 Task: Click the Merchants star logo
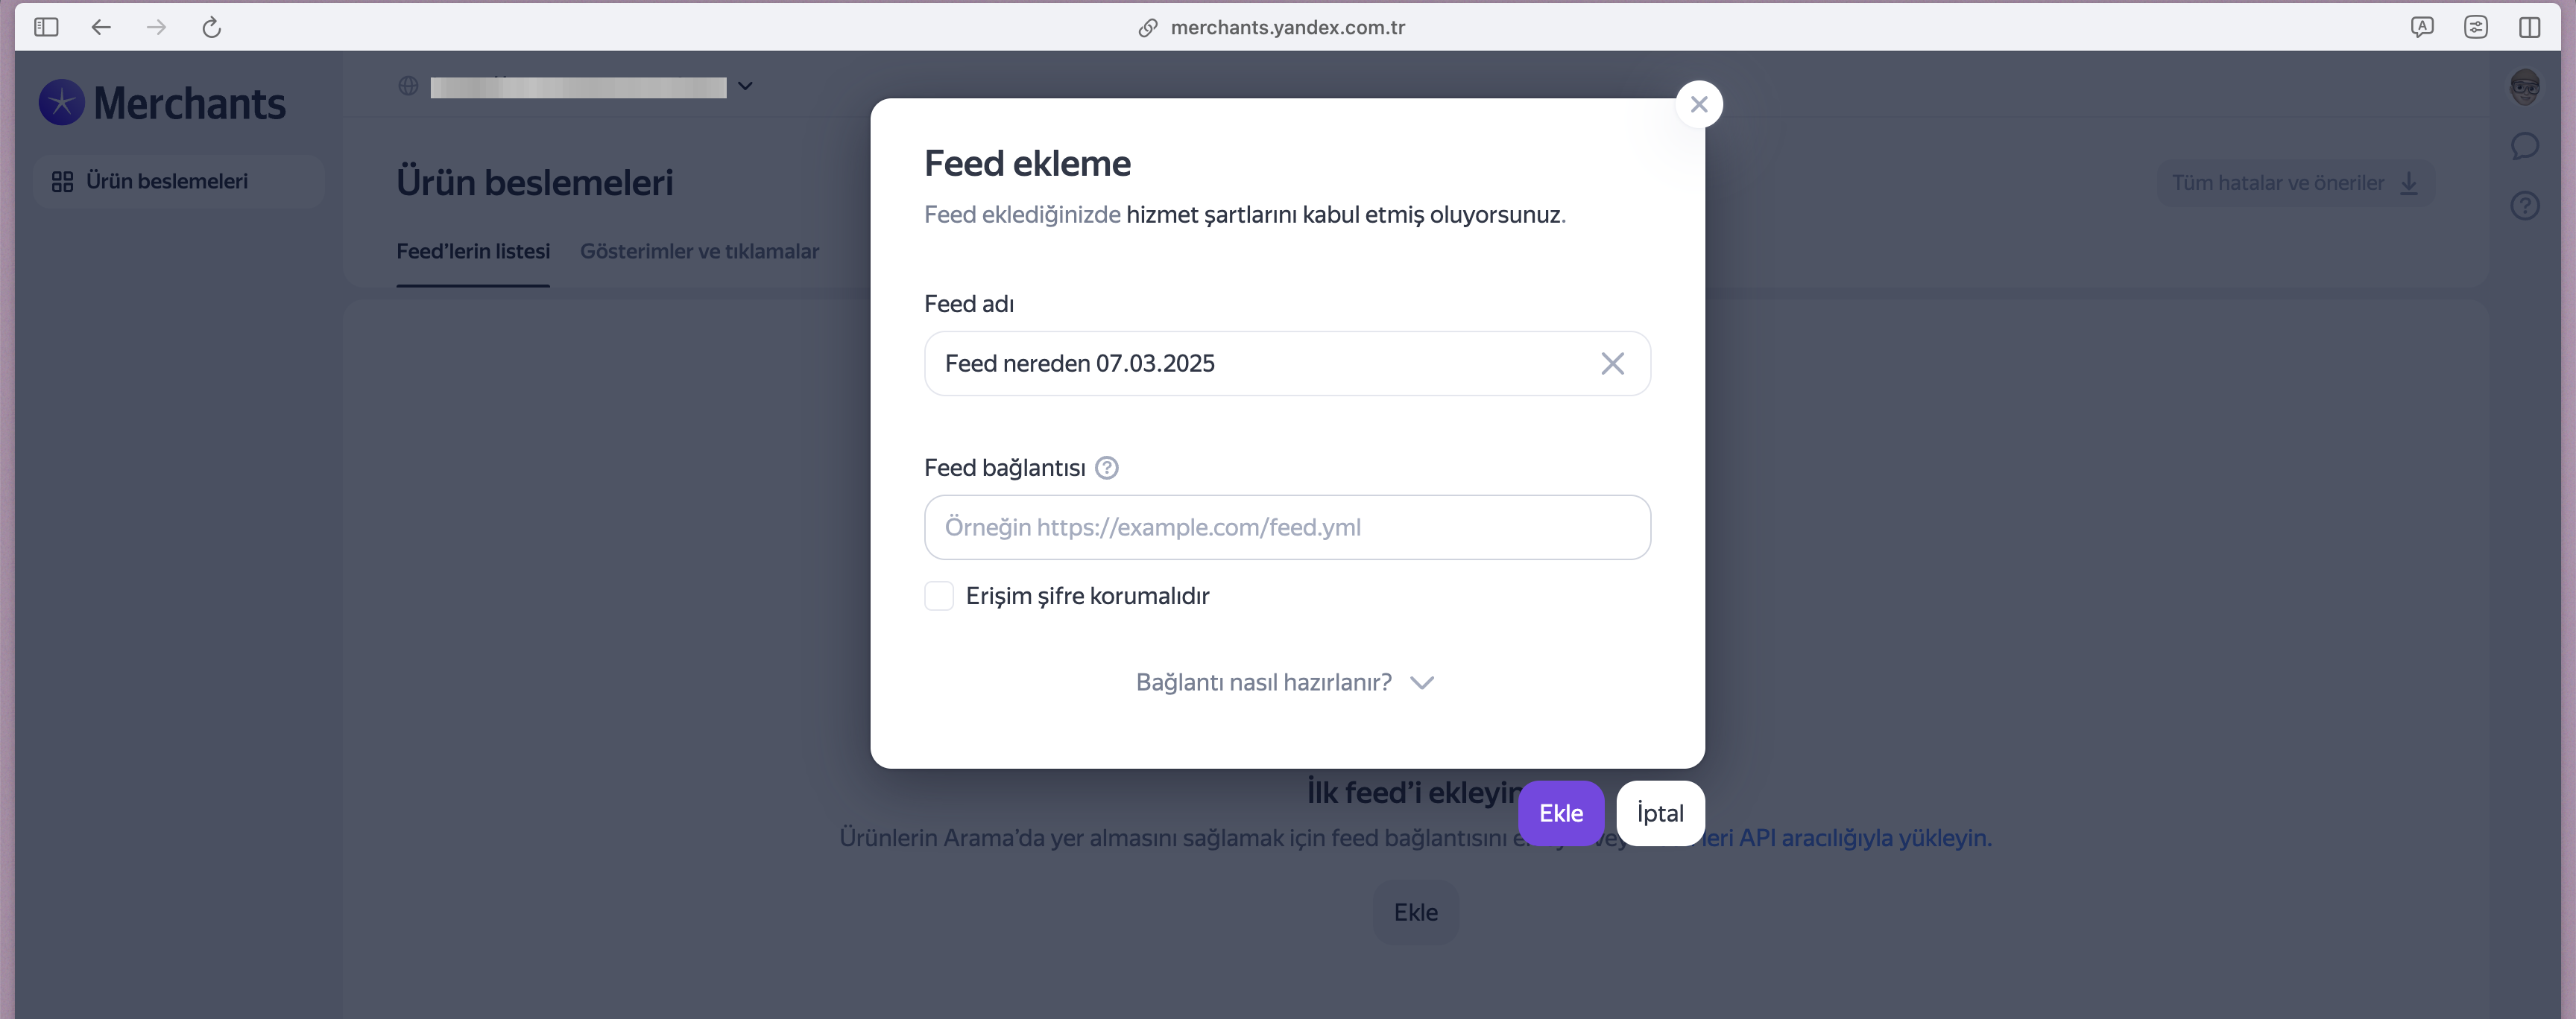pos(62,103)
